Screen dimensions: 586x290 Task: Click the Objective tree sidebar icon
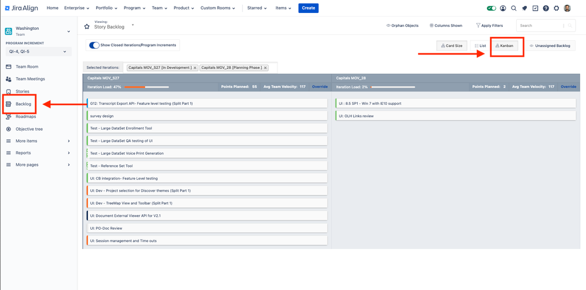click(x=8, y=129)
